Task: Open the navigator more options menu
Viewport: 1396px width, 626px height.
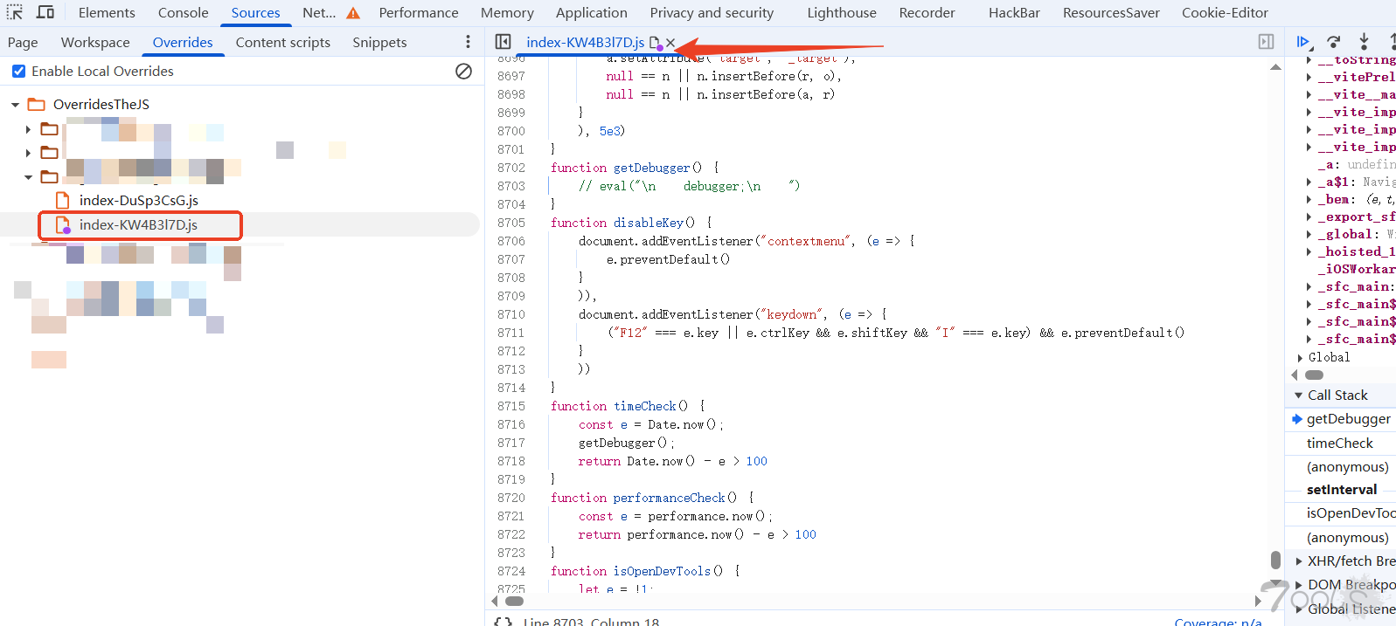Action: click(468, 42)
